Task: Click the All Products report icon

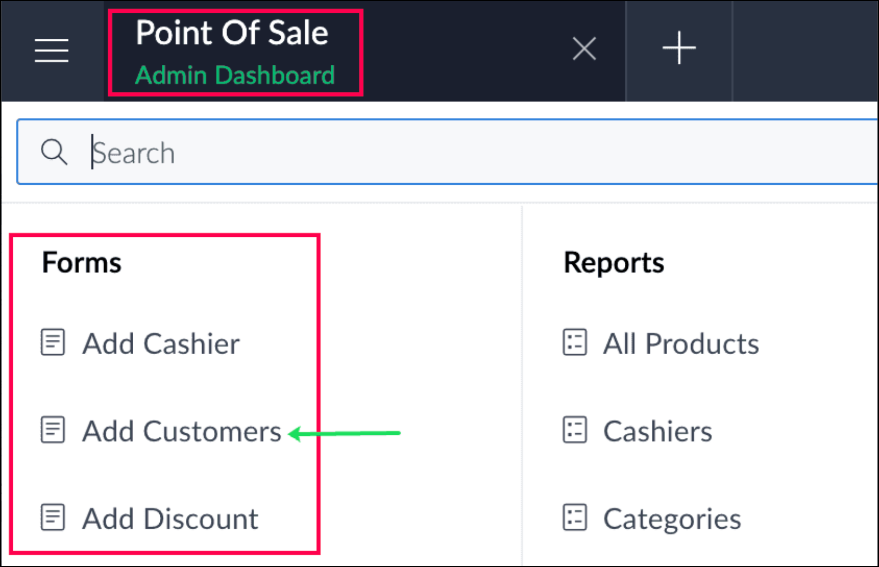Action: click(575, 342)
